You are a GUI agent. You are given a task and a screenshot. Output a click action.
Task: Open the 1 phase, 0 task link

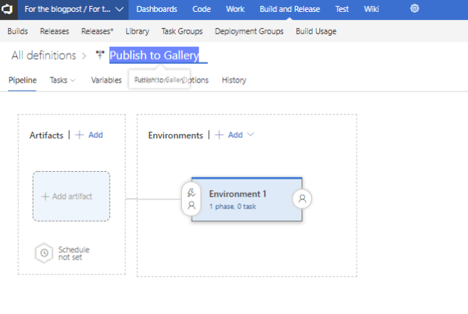click(233, 206)
